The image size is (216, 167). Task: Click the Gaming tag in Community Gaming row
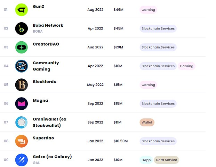tap(186, 66)
